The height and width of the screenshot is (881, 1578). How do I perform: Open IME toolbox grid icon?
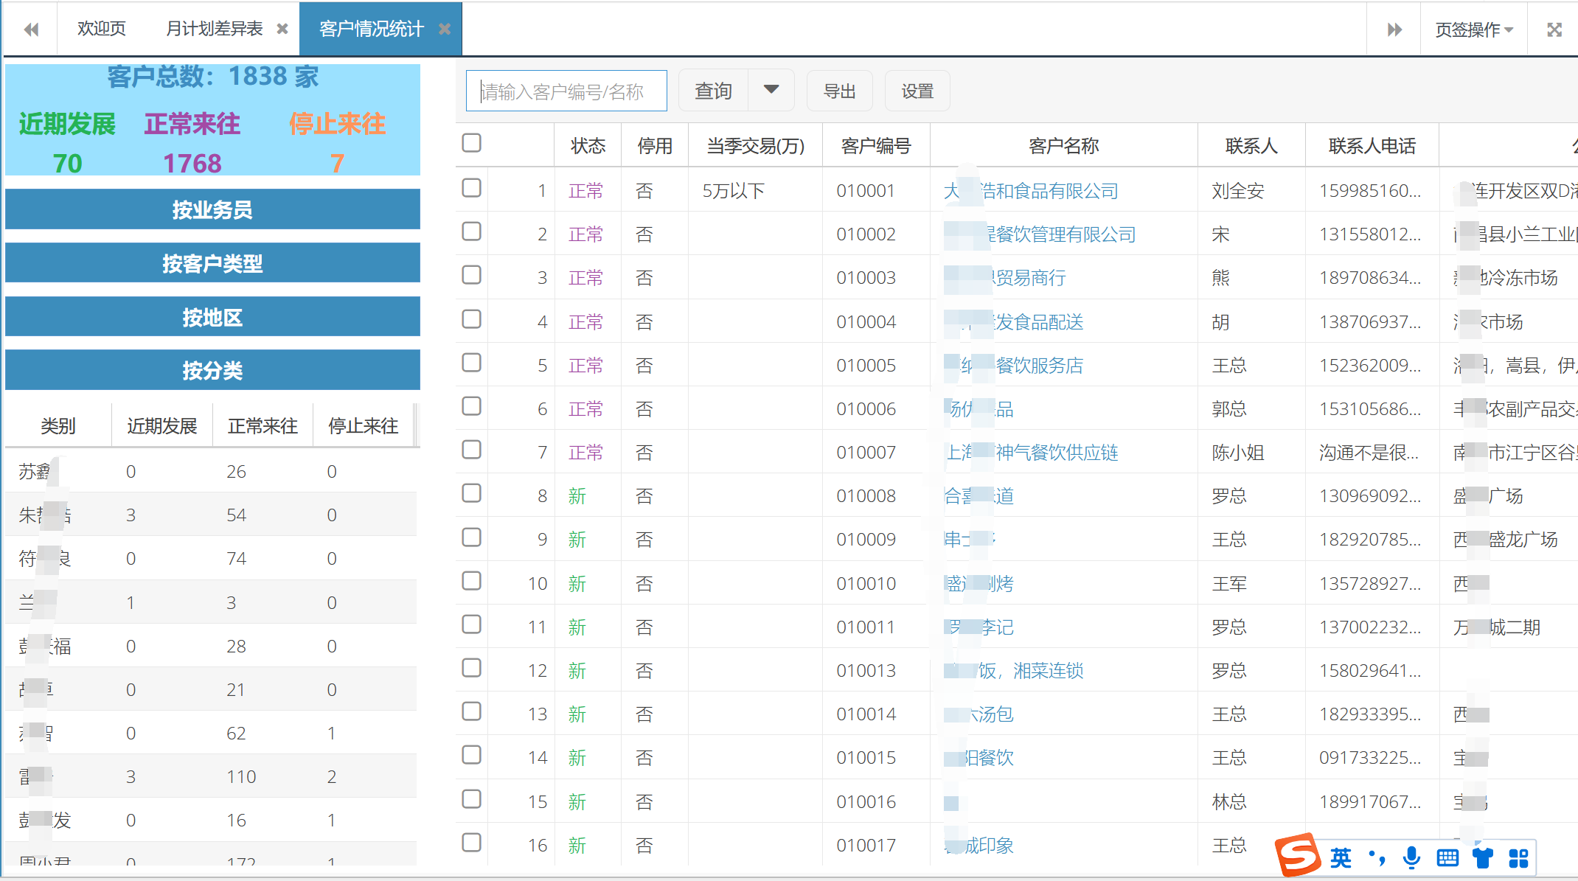click(x=1518, y=857)
